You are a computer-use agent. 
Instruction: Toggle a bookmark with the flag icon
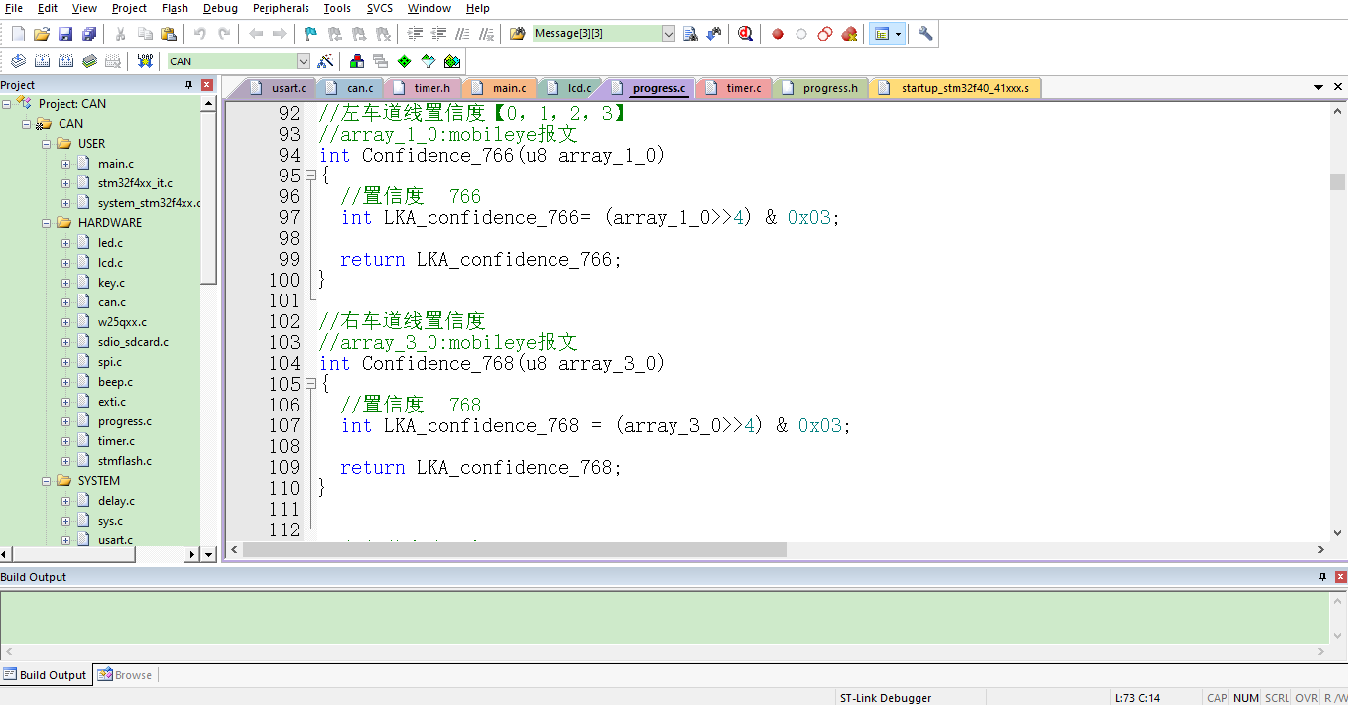click(309, 33)
